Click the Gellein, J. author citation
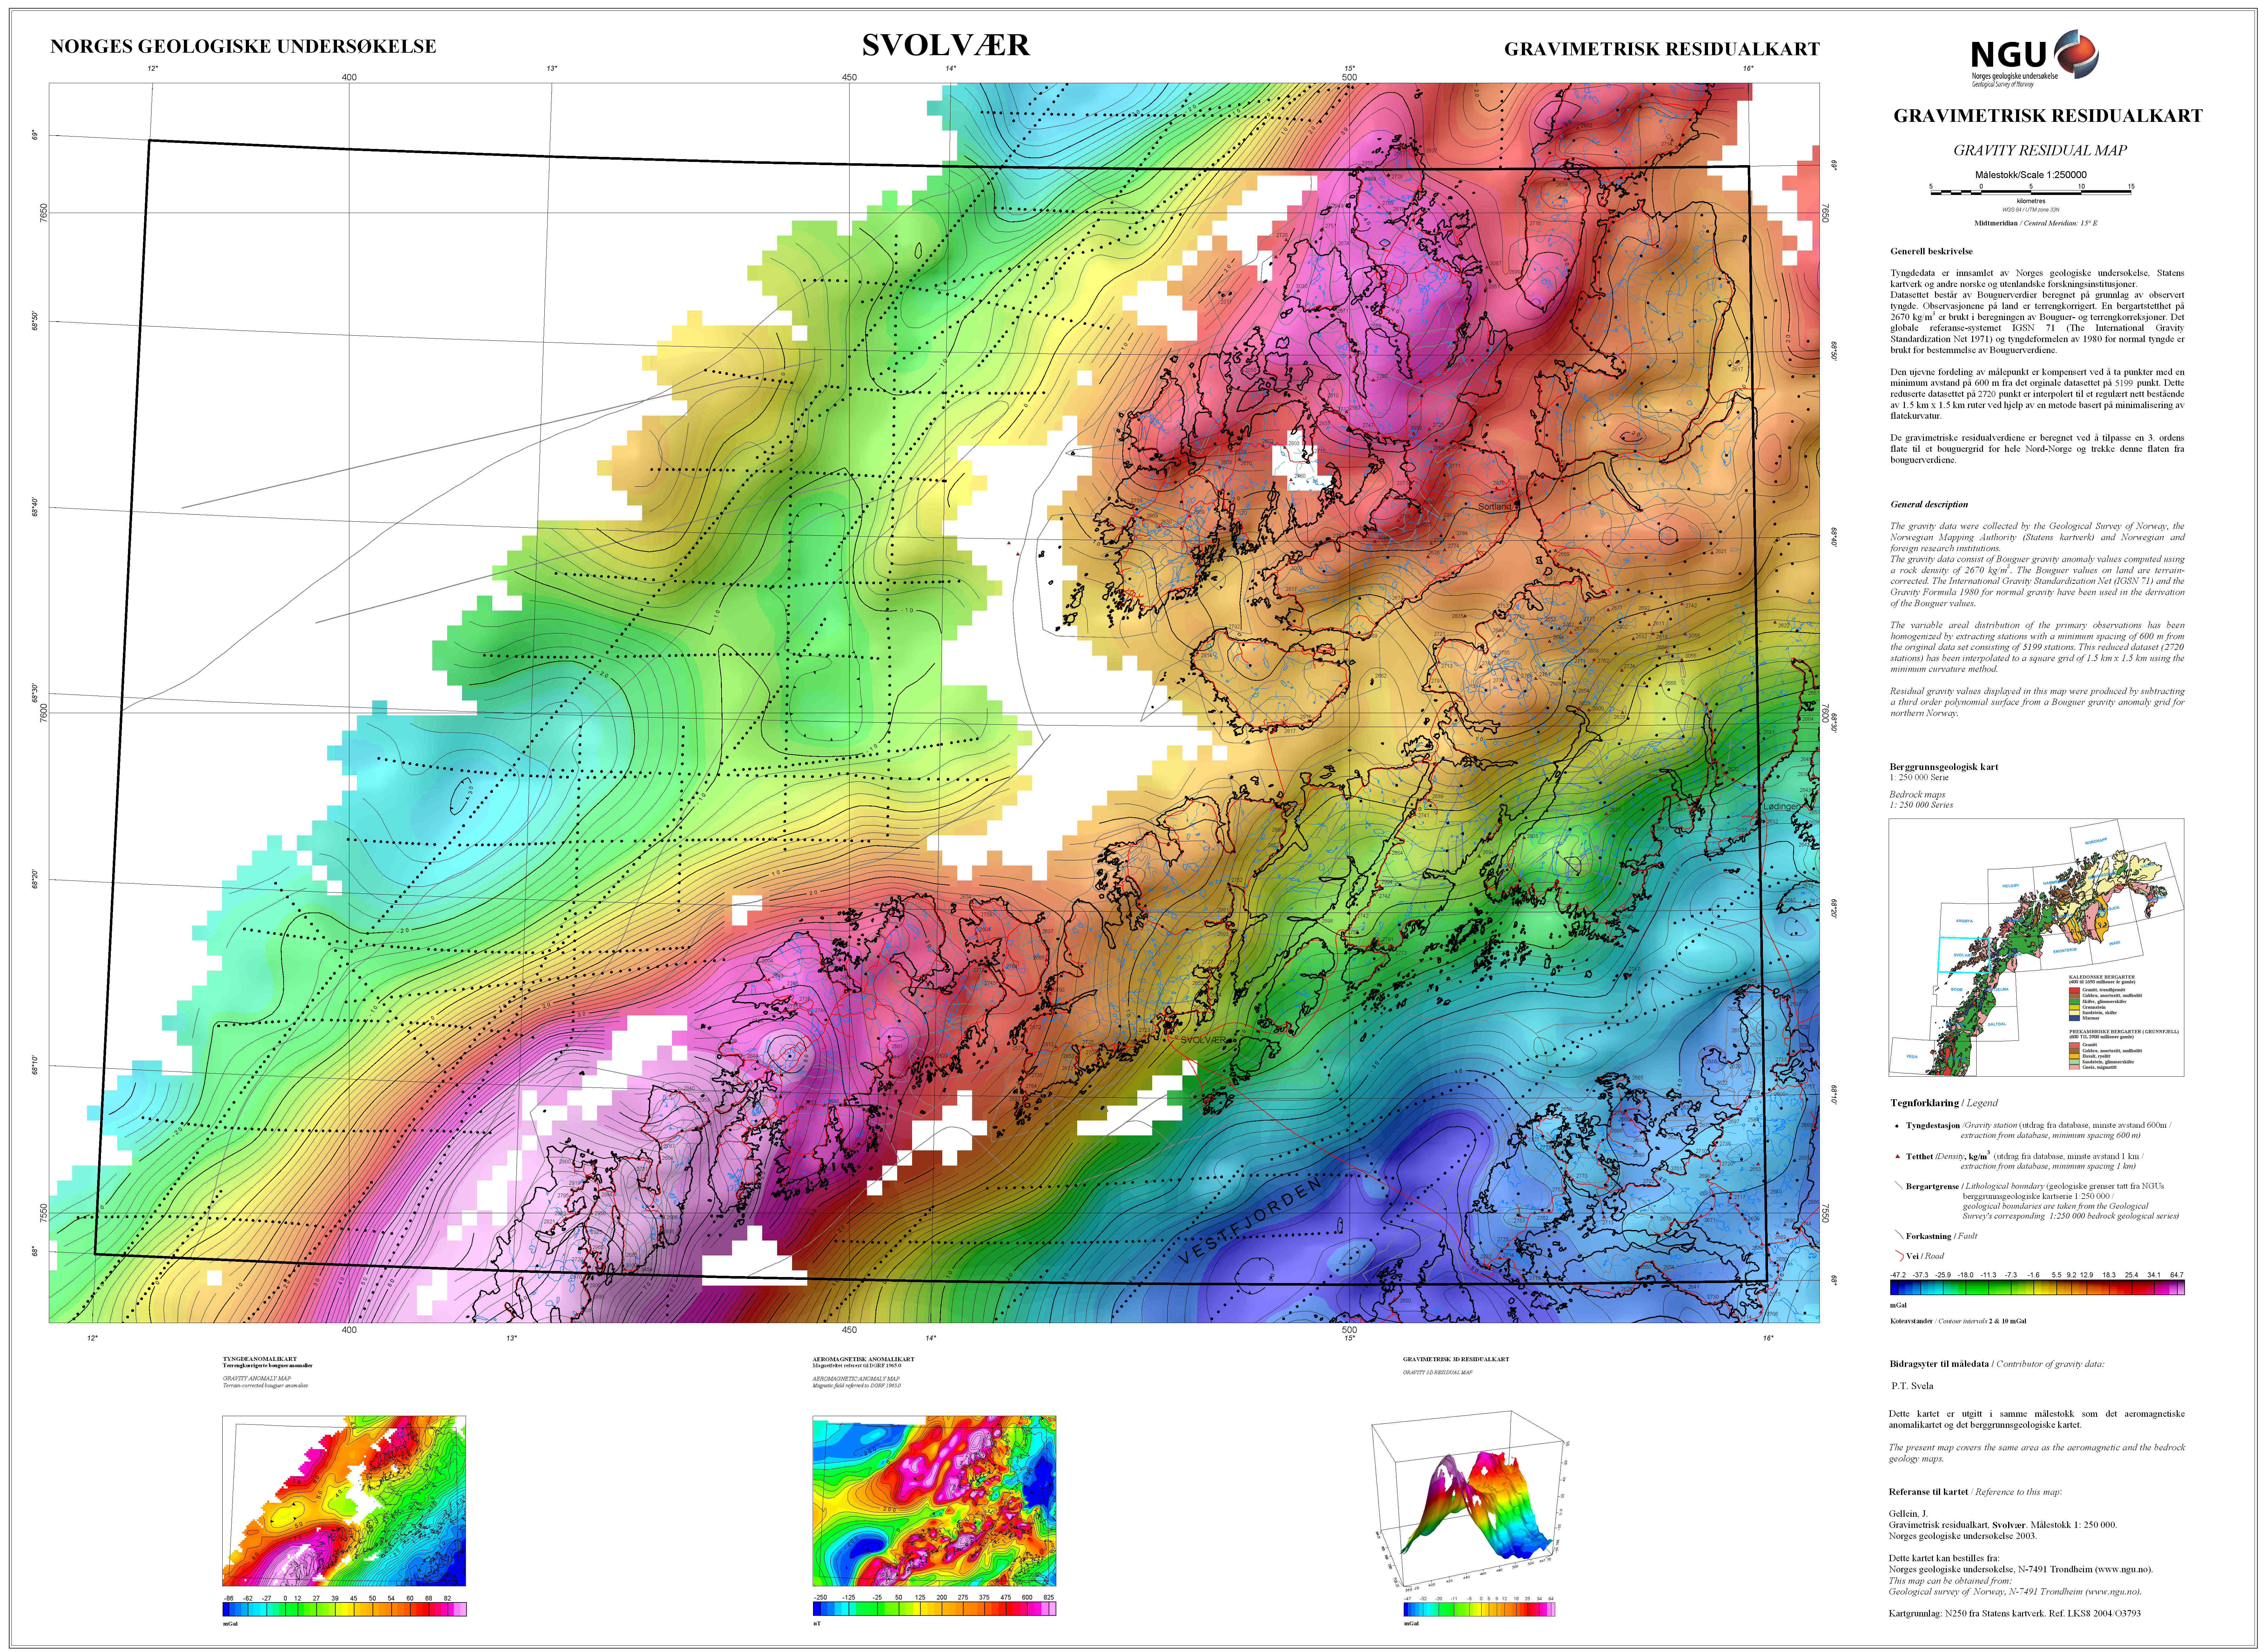 (x=1908, y=1514)
